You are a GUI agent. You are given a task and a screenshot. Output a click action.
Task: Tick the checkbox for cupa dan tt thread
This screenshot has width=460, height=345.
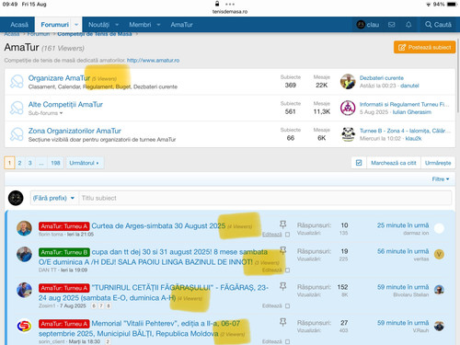(x=287, y=270)
